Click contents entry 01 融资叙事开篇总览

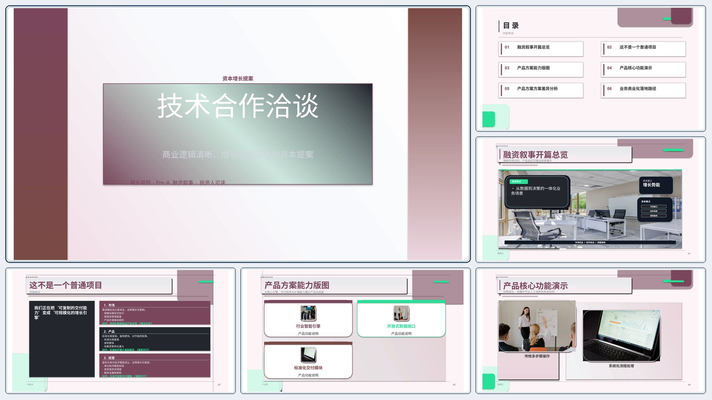pos(541,49)
